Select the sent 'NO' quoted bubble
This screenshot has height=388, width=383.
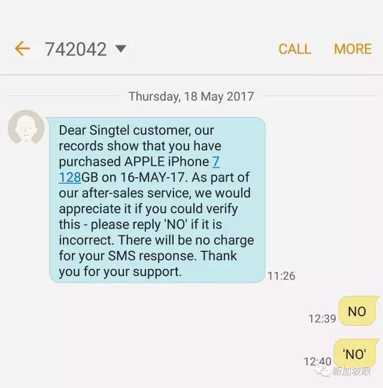tap(355, 353)
